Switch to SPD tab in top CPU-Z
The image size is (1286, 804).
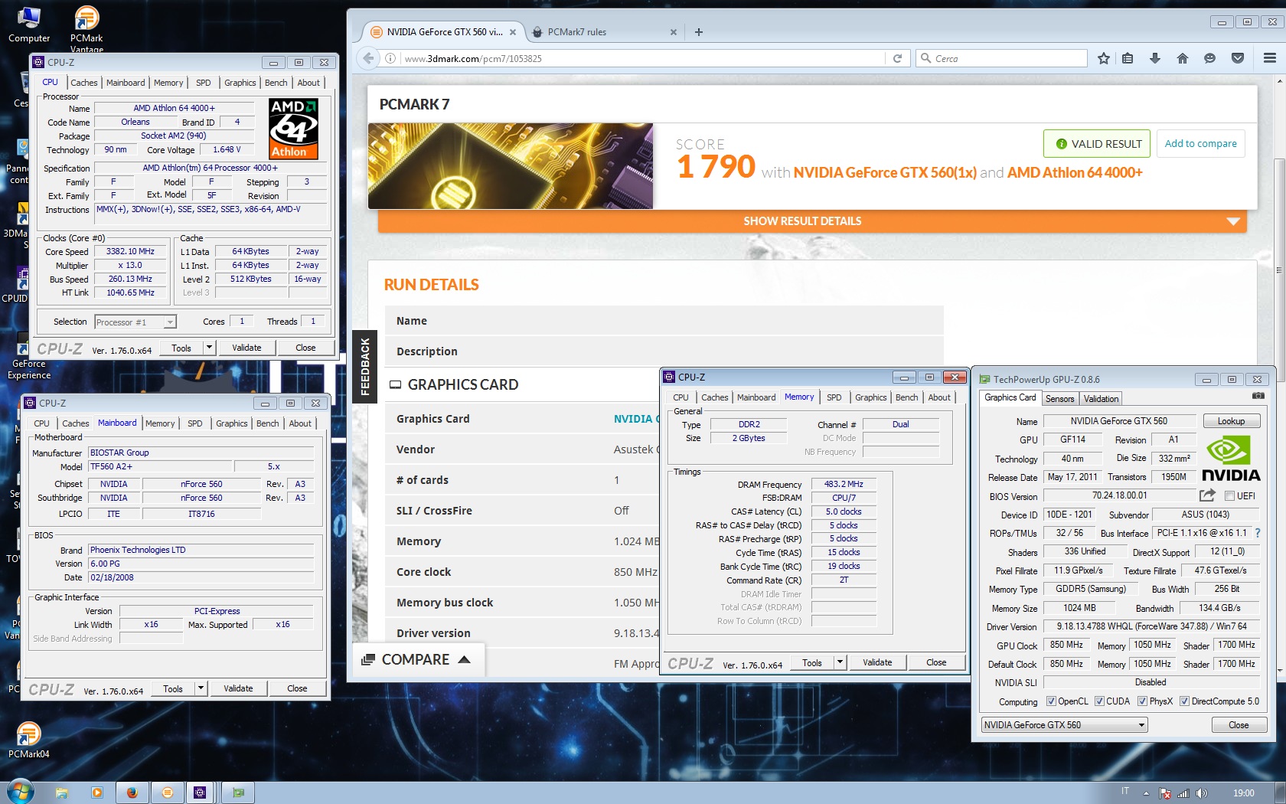coord(203,83)
